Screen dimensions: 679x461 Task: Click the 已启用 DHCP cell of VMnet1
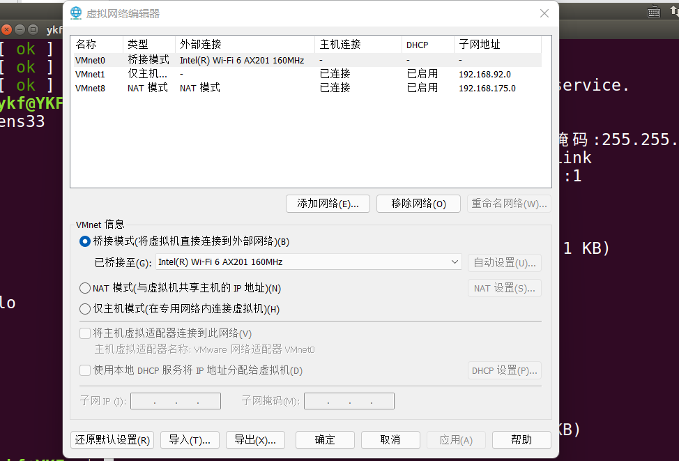point(422,74)
